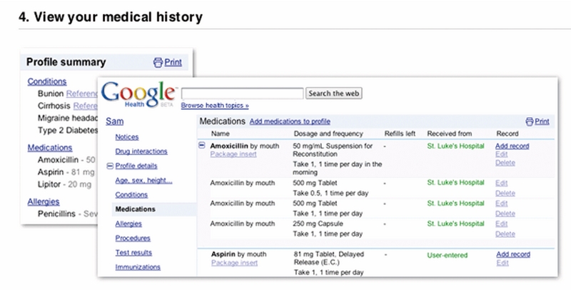Collapse the Amoxicillin medication group
571x290 pixels.
203,146
